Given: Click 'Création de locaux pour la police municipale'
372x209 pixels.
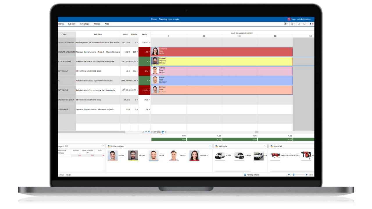Looking at the screenshot, I should [95, 62].
